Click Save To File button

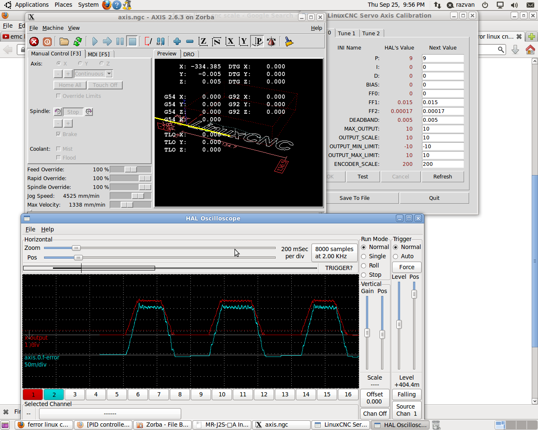click(354, 198)
